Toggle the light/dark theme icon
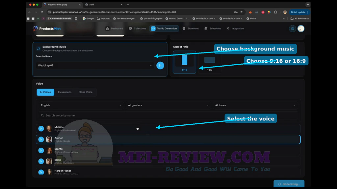The width and height of the screenshot is (337, 189). click(x=293, y=29)
